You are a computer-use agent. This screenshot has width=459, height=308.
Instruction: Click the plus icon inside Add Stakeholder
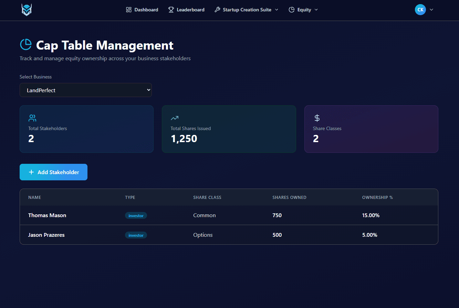31,172
